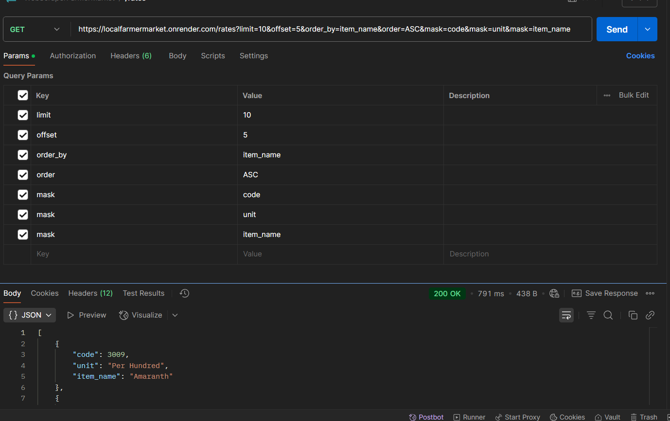Uncheck the mask code parameter checkbox

(x=23, y=195)
